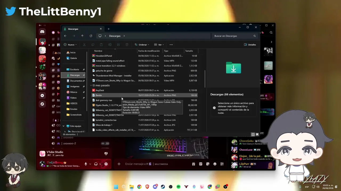Open Discord headphones output options arrow
341x191 pixels.
click(x=100, y=164)
